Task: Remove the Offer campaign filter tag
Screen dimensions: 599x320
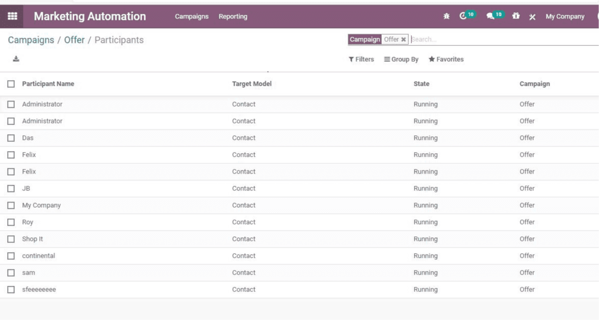Action: pyautogui.click(x=403, y=39)
